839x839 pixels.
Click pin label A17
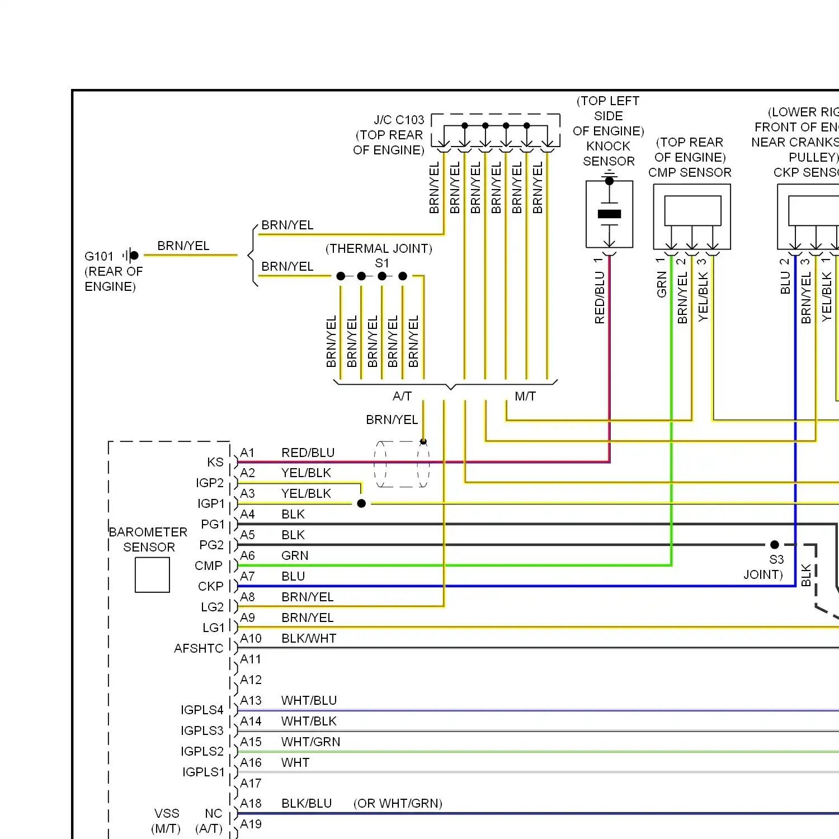(x=251, y=784)
